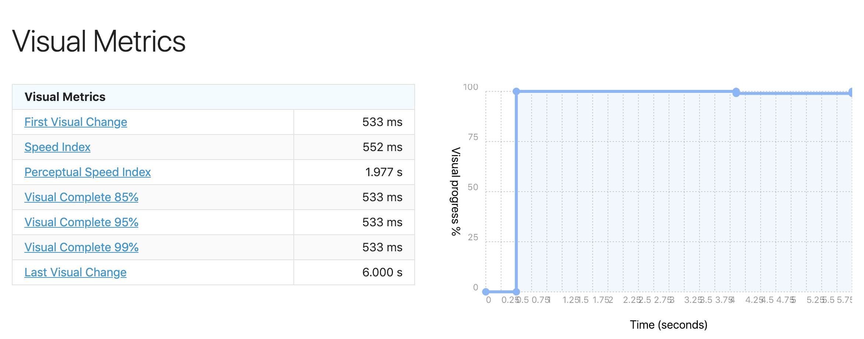Click the chart data point at origin
This screenshot has height=339, width=864.
486,292
